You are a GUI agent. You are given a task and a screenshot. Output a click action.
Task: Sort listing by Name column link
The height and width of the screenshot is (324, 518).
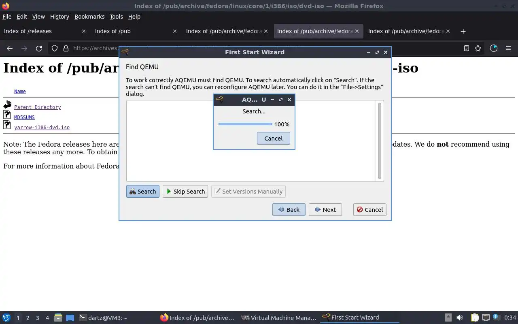tap(20, 92)
